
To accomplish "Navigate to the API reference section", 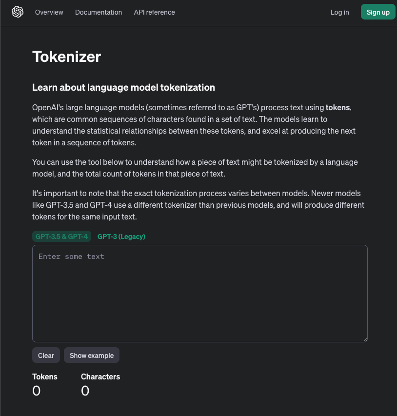I will pos(154,12).
